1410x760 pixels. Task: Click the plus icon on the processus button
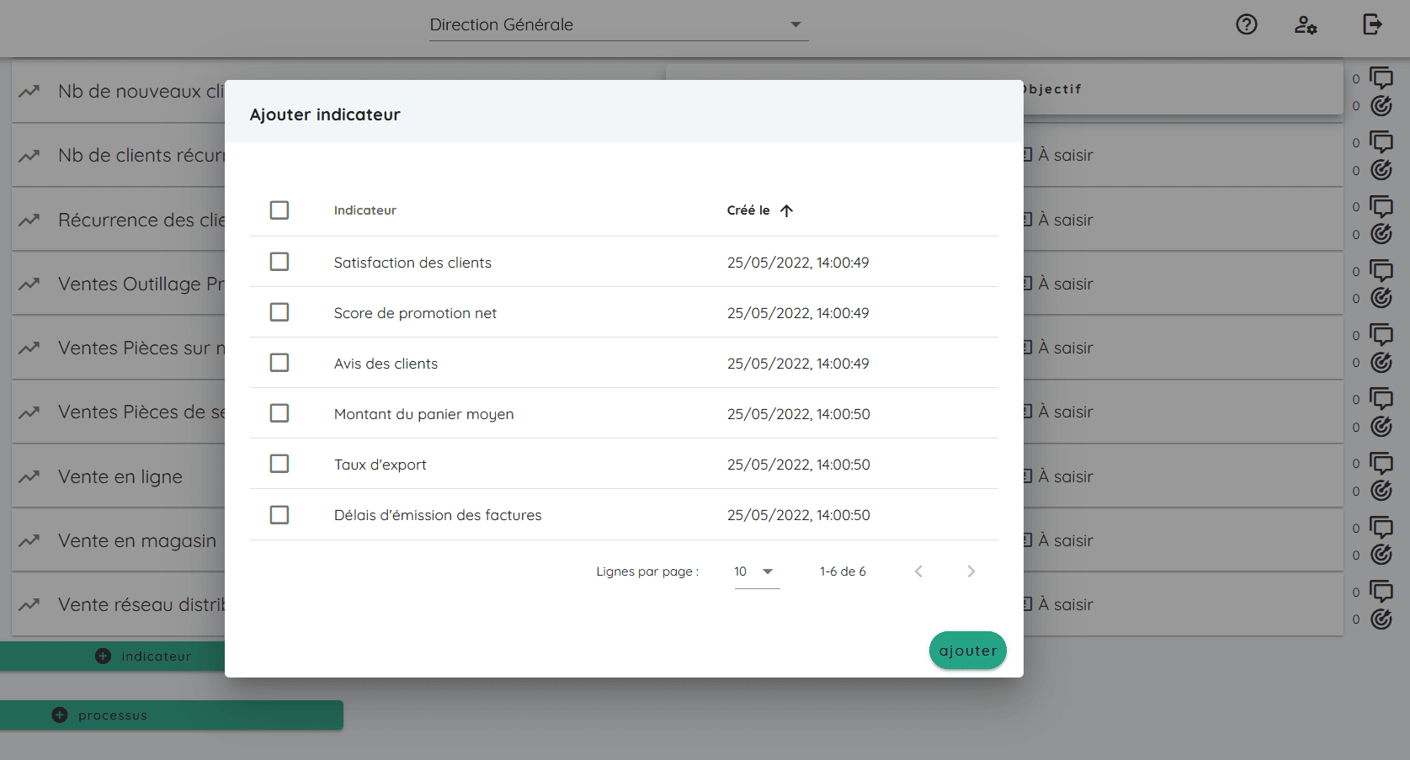[59, 715]
